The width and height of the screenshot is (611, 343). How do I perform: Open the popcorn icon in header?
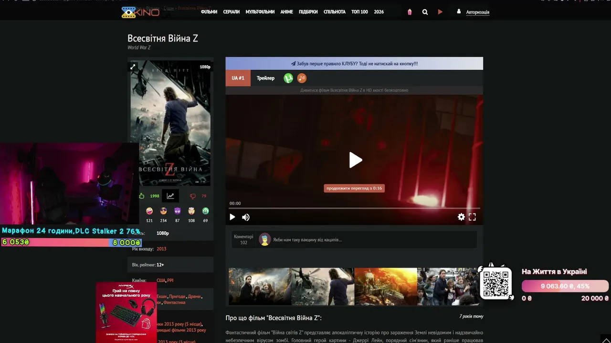point(410,12)
